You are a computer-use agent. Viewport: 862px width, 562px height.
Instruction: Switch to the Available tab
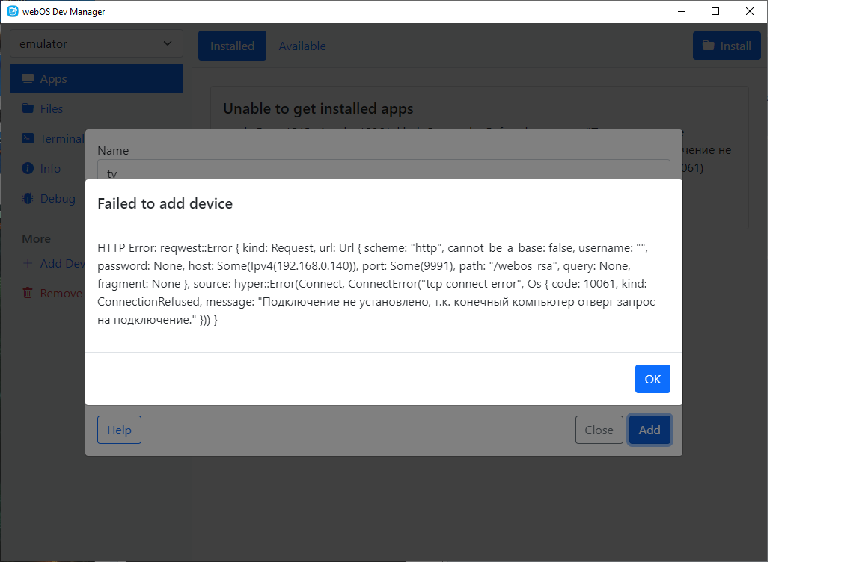pyautogui.click(x=302, y=46)
